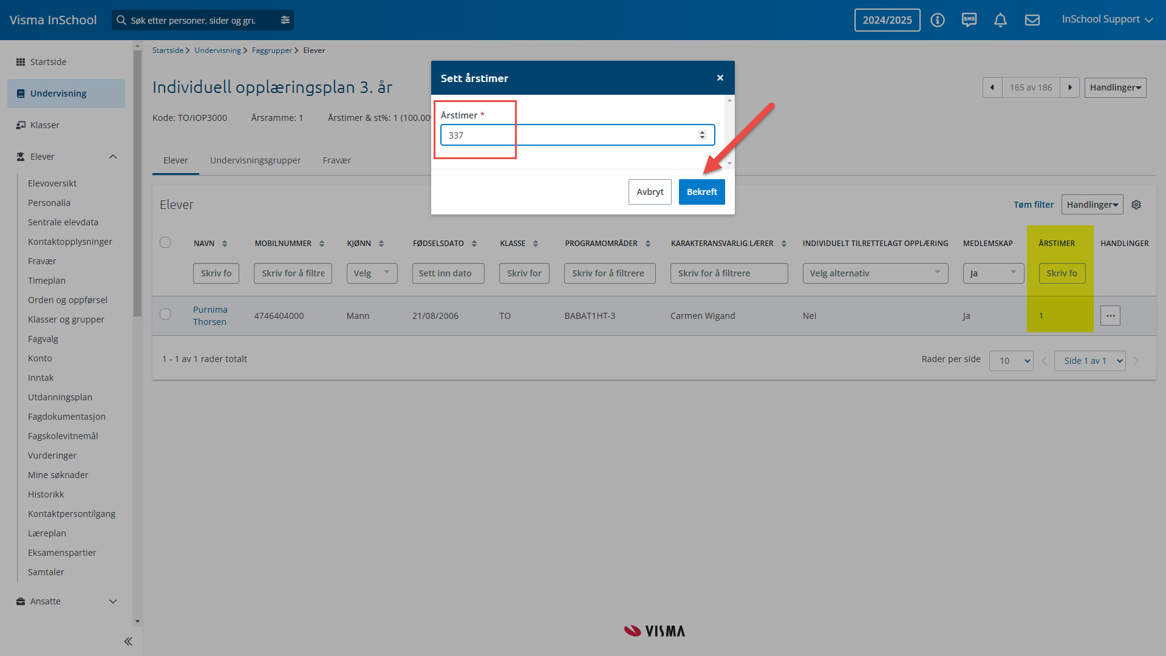This screenshot has width=1166, height=656.
Task: Go to next subject group arrow
Action: tap(1069, 87)
